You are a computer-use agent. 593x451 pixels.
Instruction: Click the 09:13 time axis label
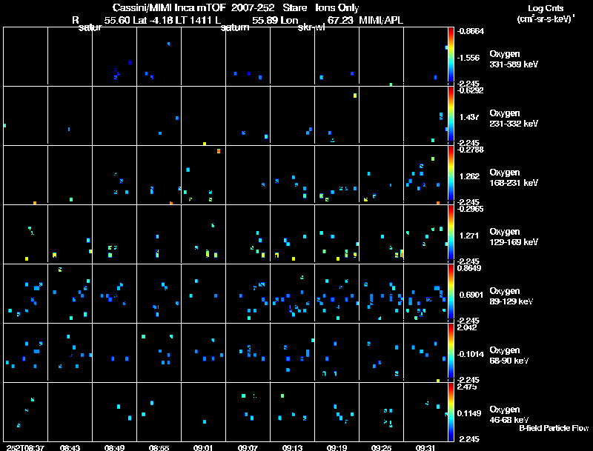coord(292,447)
